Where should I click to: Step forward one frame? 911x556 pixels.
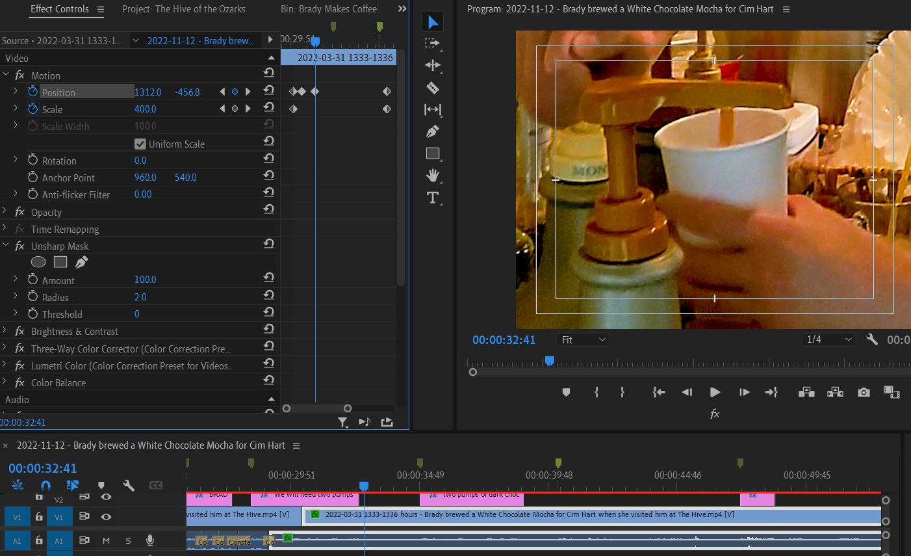744,392
